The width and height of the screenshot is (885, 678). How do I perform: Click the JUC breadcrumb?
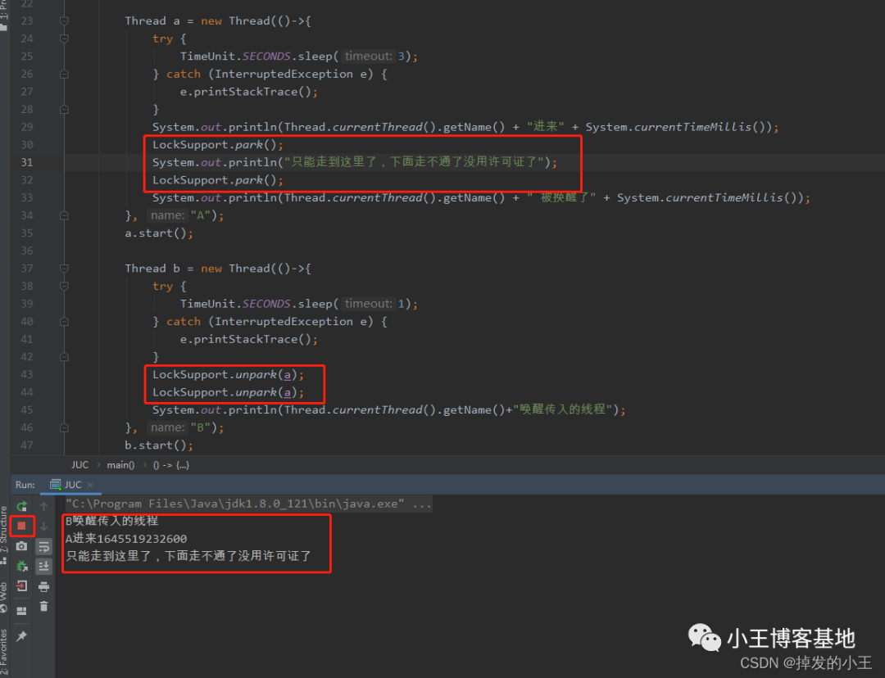pyautogui.click(x=79, y=465)
